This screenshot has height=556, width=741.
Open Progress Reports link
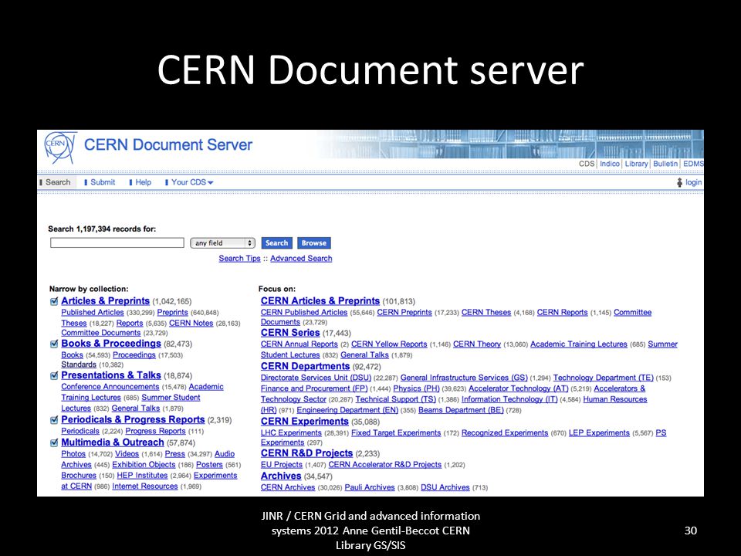(x=155, y=431)
